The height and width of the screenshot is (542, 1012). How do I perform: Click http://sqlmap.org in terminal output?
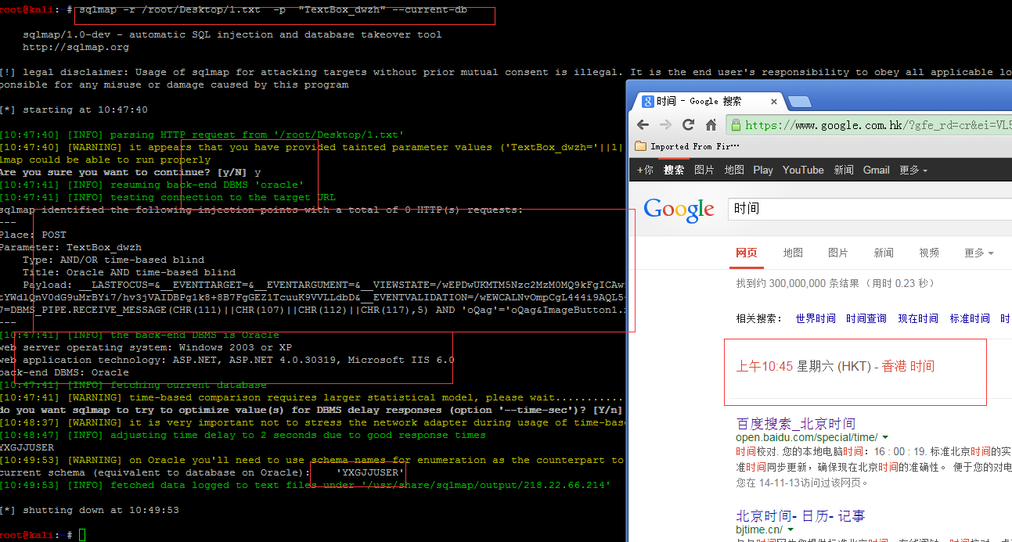pos(76,47)
